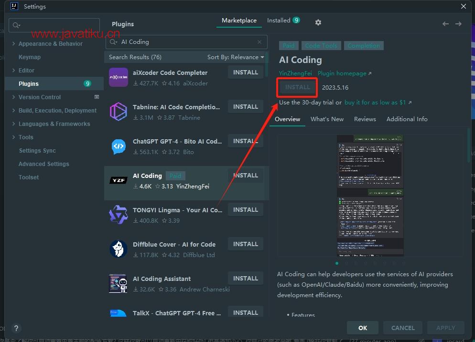Image resolution: width=475 pixels, height=342 pixels.
Task: Open the help question mark button
Action: pyautogui.click(x=16, y=328)
